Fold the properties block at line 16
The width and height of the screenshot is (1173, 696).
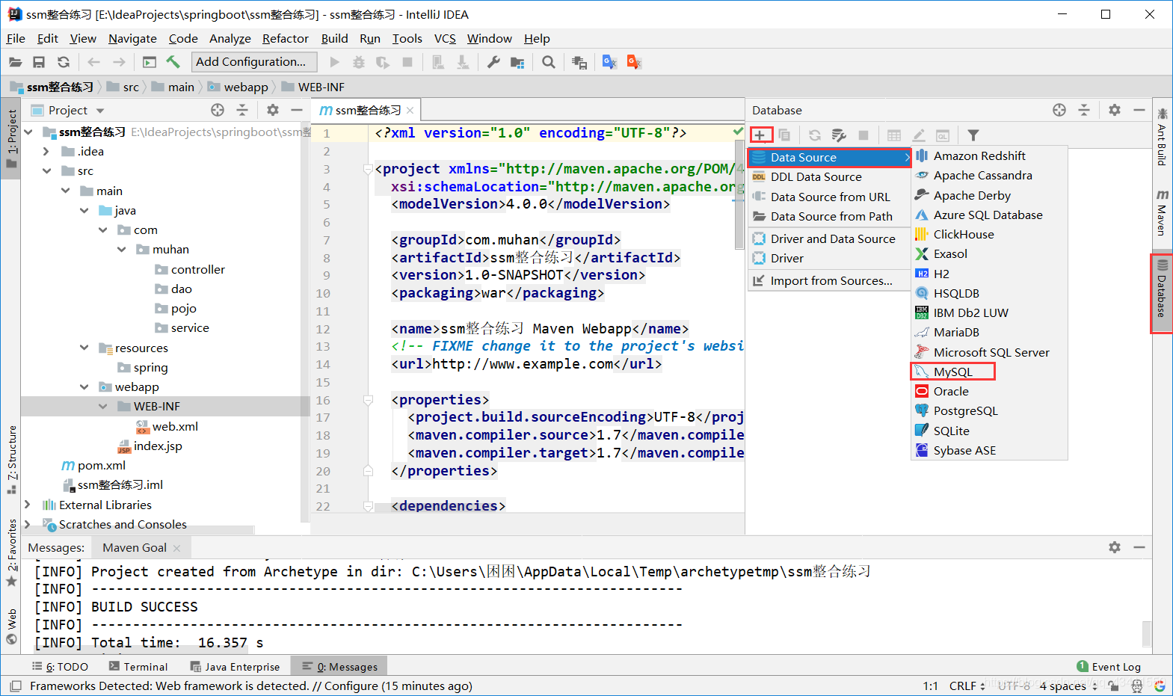(368, 400)
